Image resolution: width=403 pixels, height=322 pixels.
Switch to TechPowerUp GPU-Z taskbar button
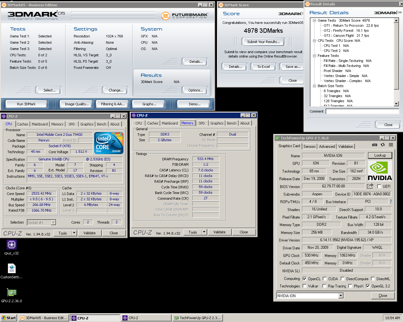tap(197, 318)
